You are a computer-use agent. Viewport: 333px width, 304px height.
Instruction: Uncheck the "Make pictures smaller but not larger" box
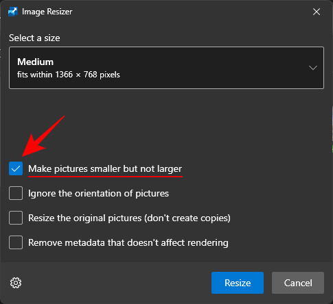[x=16, y=168]
